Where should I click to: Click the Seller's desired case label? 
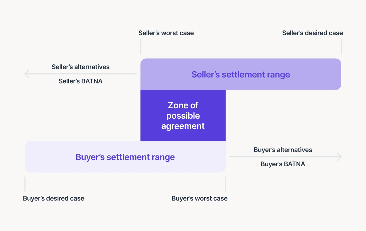[x=312, y=33]
